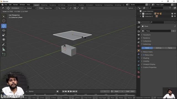This screenshot has width=177, height=99.
Task: Play the animation forward
Action: [71, 91]
